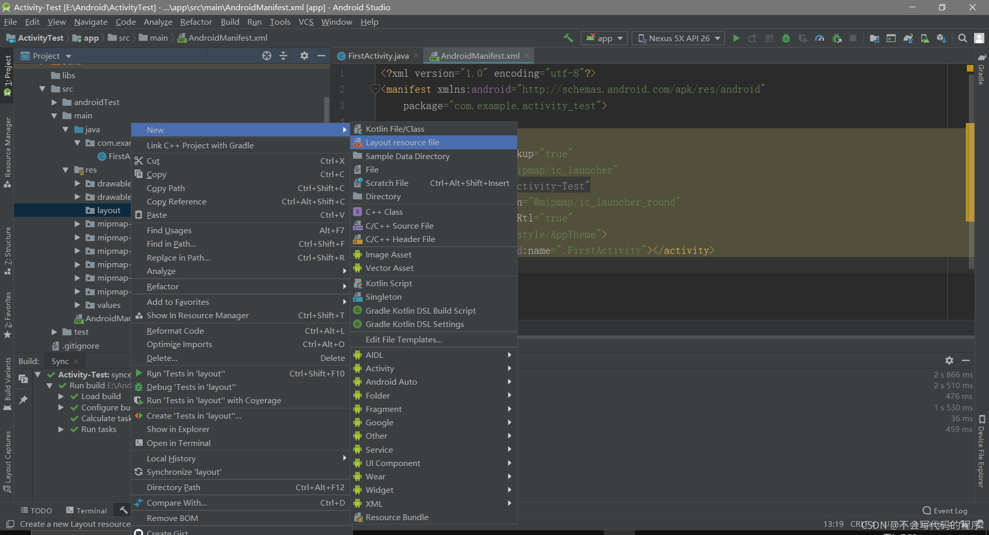Click Vector Asset menu item
Viewport: 989px width, 535px height.
(x=434, y=268)
